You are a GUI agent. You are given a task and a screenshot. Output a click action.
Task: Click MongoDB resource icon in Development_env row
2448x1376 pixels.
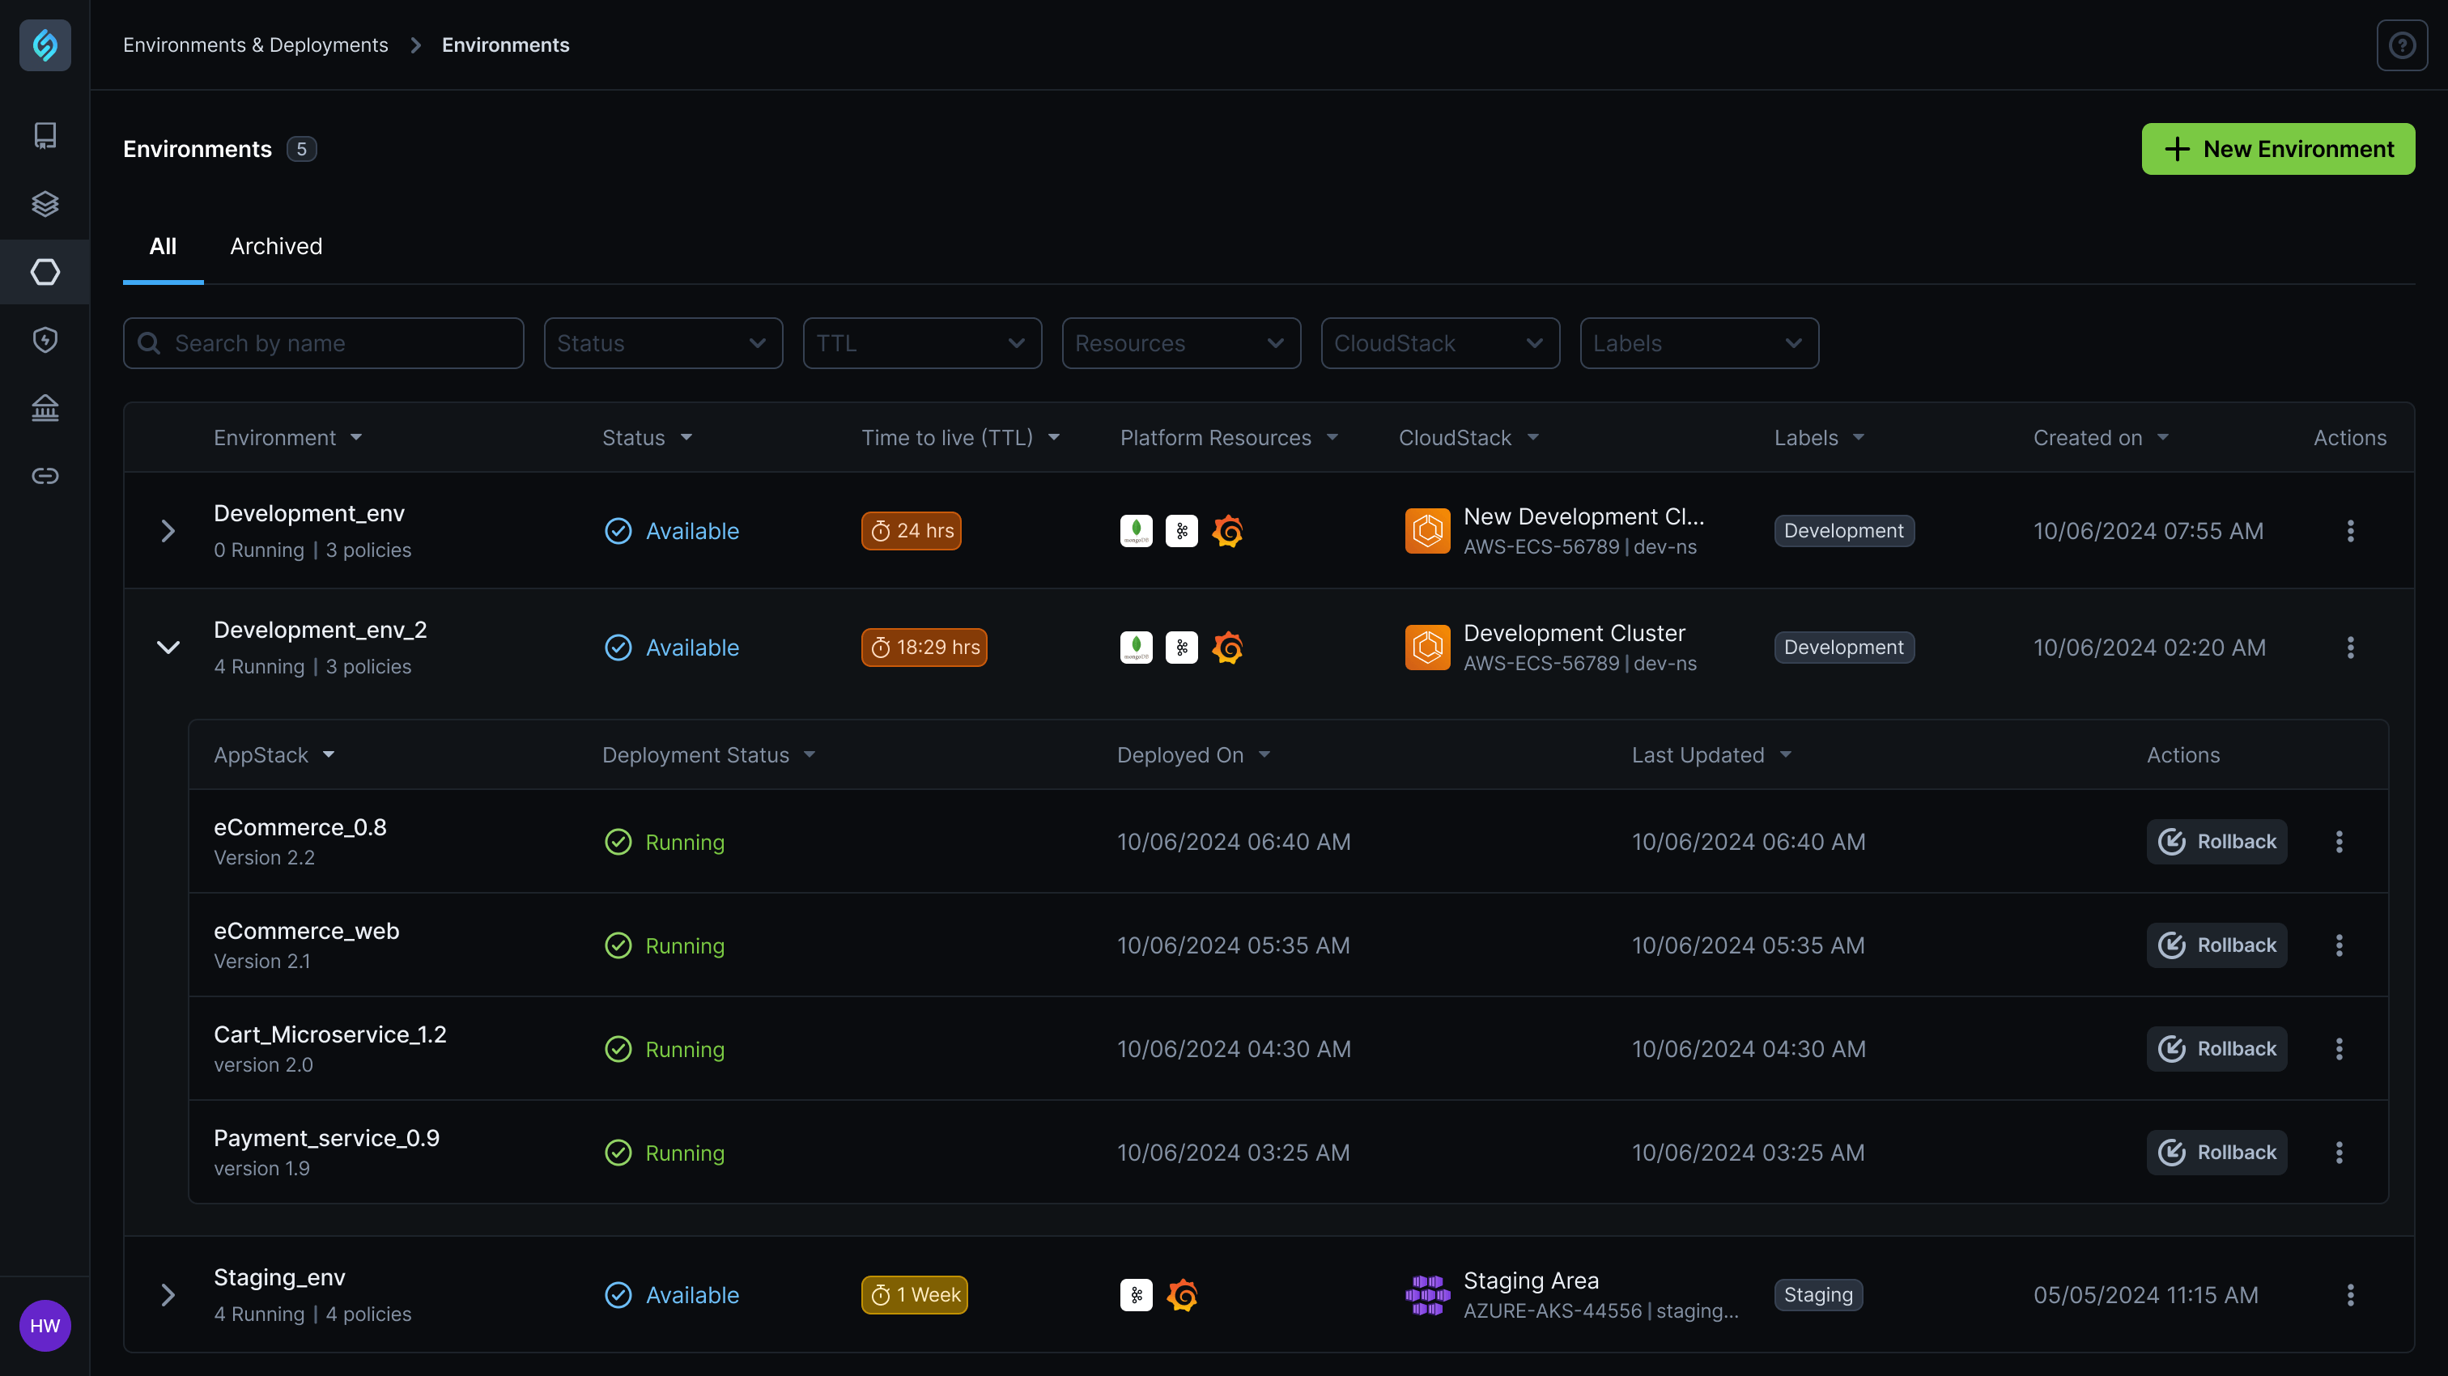pos(1136,531)
